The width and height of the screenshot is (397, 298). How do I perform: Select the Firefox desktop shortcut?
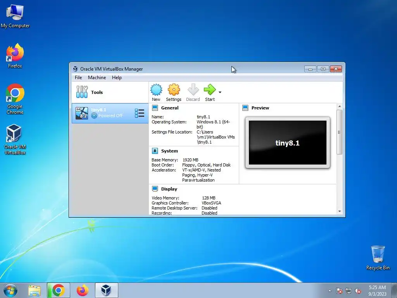coord(15,55)
